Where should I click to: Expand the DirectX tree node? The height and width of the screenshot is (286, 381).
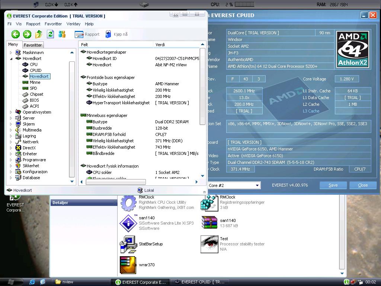point(11,148)
